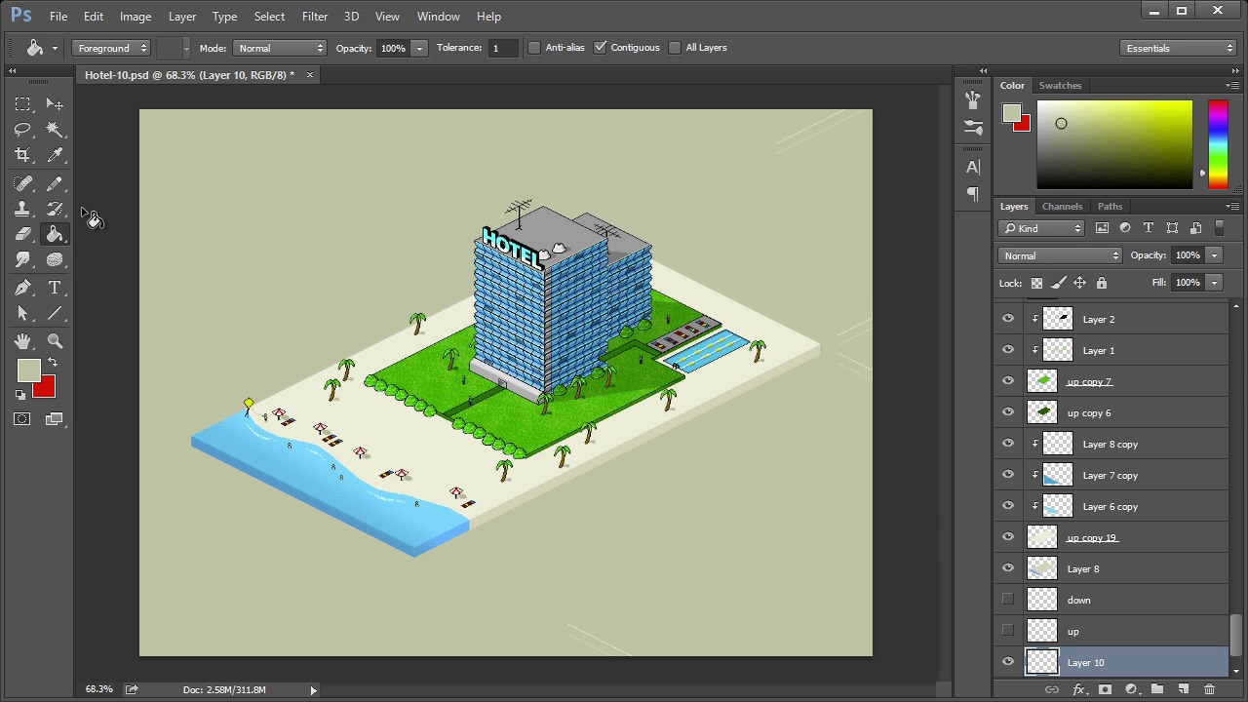Screen dimensions: 1248x702
Task: Switch to the Channels tab
Action: click(x=1062, y=207)
